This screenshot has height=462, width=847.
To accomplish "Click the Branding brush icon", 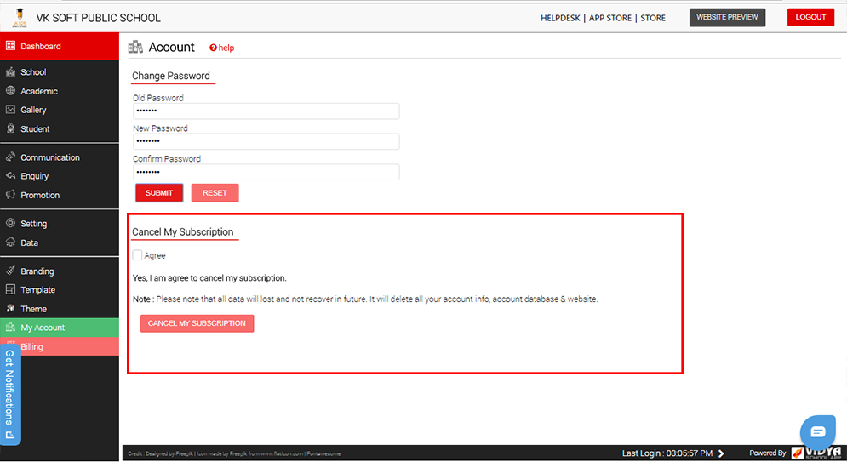I will point(10,271).
